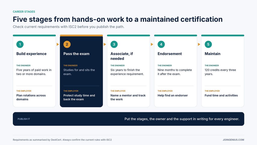Click 'Six years to finish the experience requirement'
The height and width of the screenshot is (145, 257).
pos(127,72)
